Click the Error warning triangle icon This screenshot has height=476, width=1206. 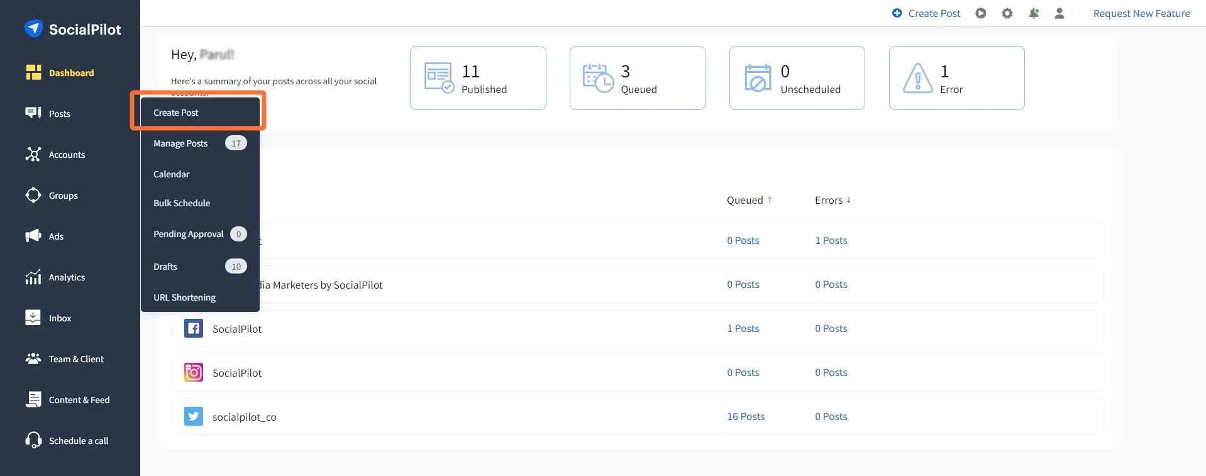tap(918, 78)
